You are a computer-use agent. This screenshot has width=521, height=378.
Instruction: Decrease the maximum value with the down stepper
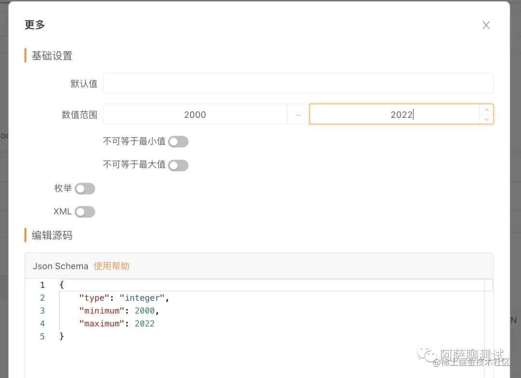486,119
